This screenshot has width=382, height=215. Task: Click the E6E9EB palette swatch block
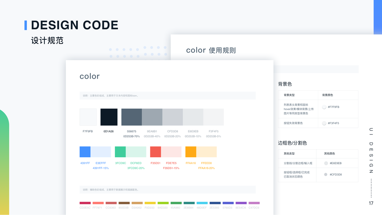193,117
